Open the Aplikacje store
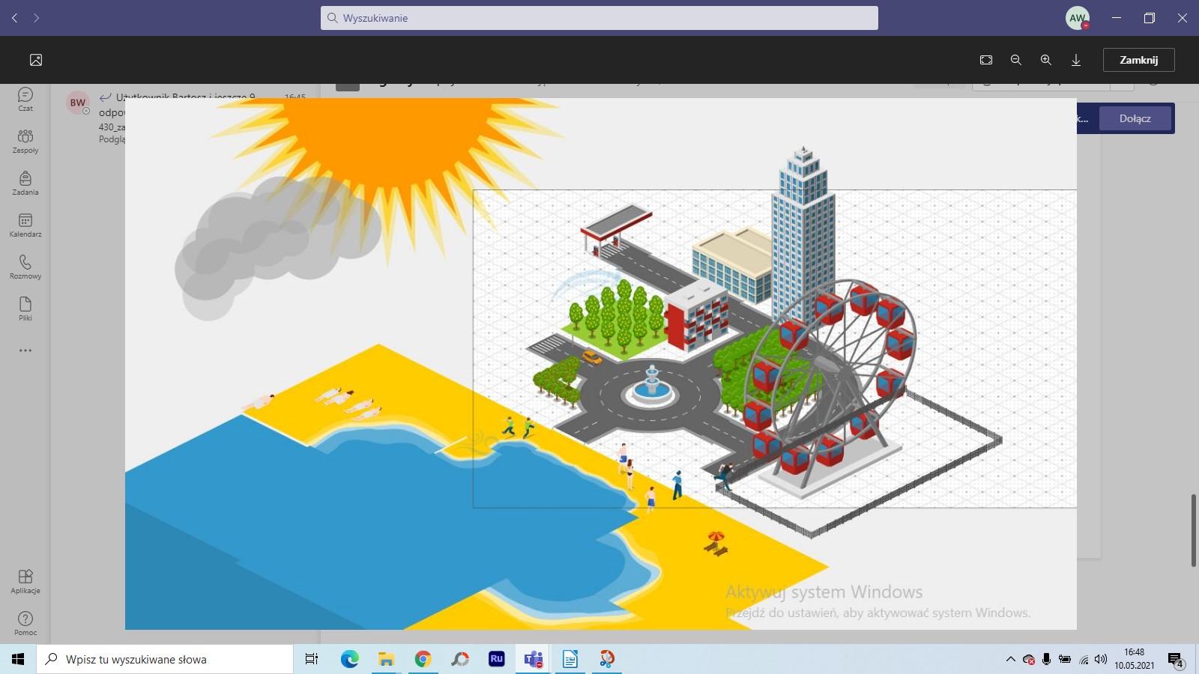The image size is (1199, 674). tap(25, 582)
